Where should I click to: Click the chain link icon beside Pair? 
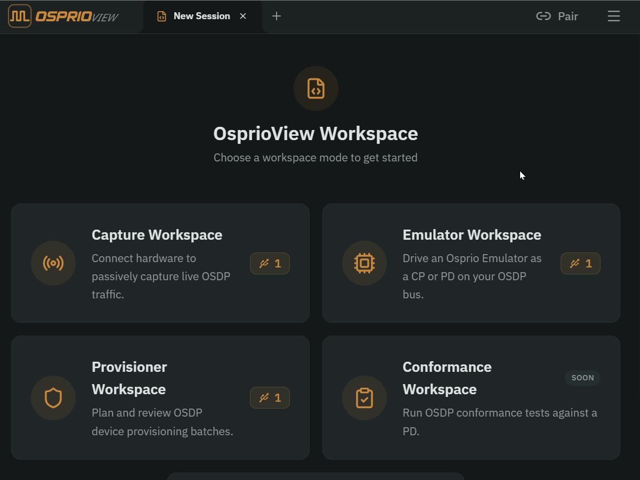[543, 17]
